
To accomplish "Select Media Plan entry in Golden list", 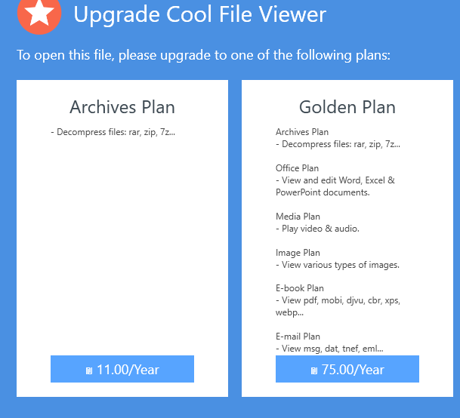I will coord(298,217).
